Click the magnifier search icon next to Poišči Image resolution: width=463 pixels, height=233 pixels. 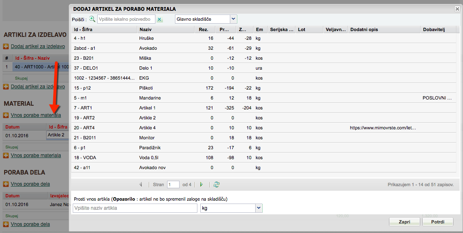[92, 19]
